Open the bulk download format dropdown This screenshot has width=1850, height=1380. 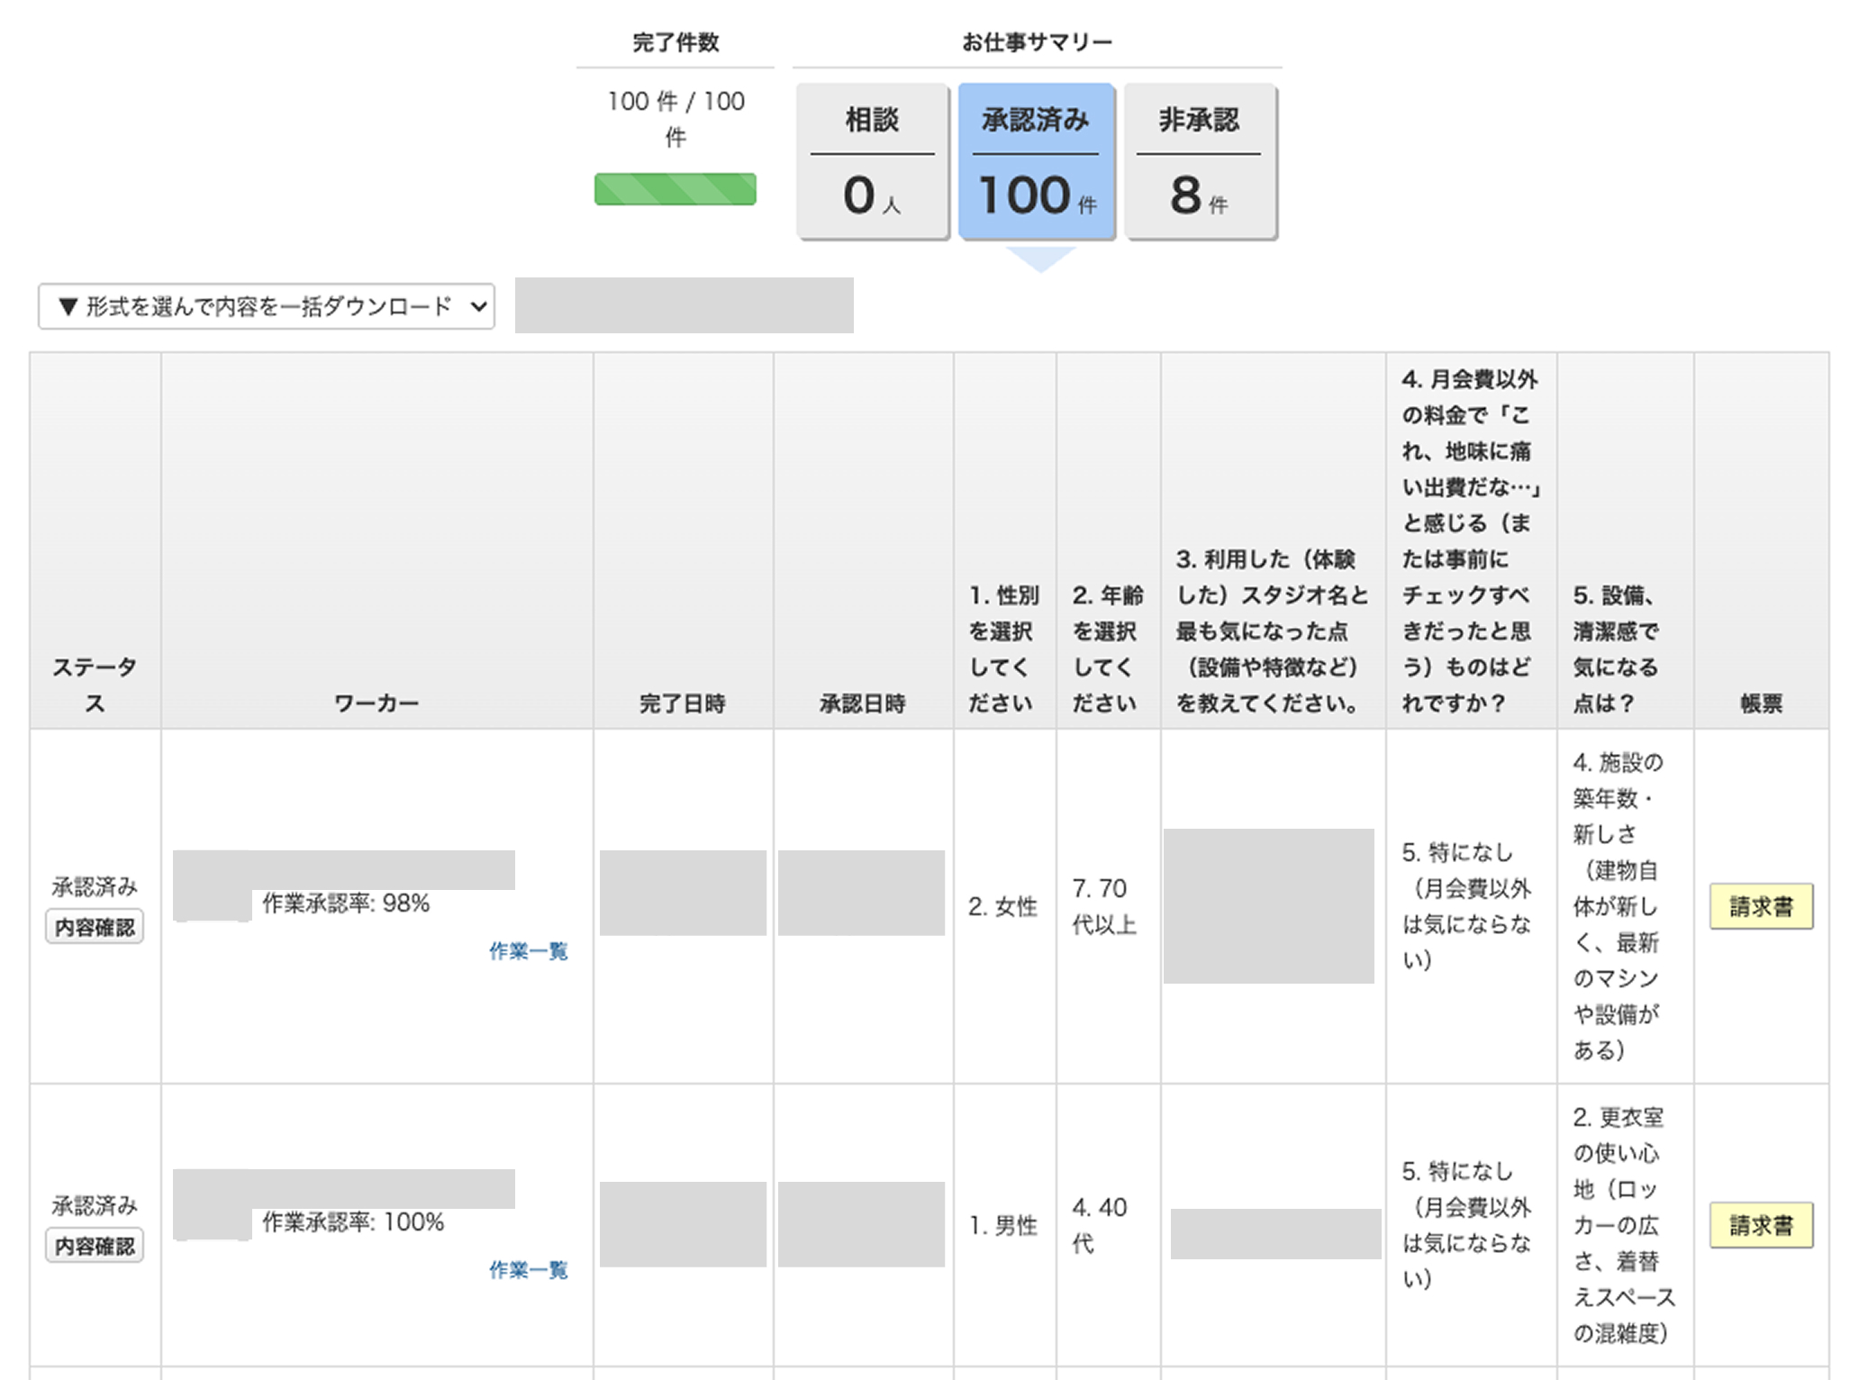tap(266, 307)
